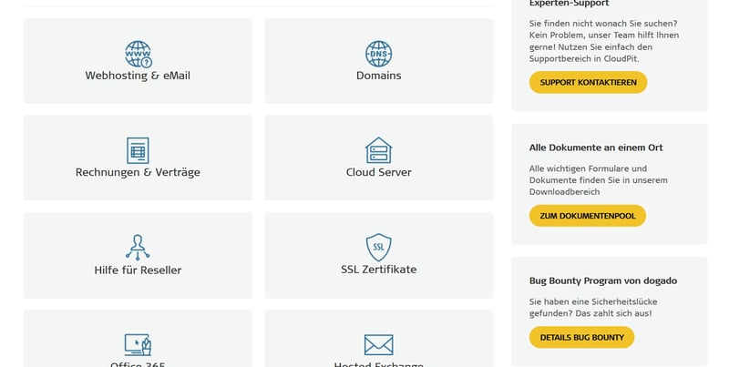Click the Bug Bounty Program von dogado heading
Viewport: 729px width, 367px height.
pos(602,280)
